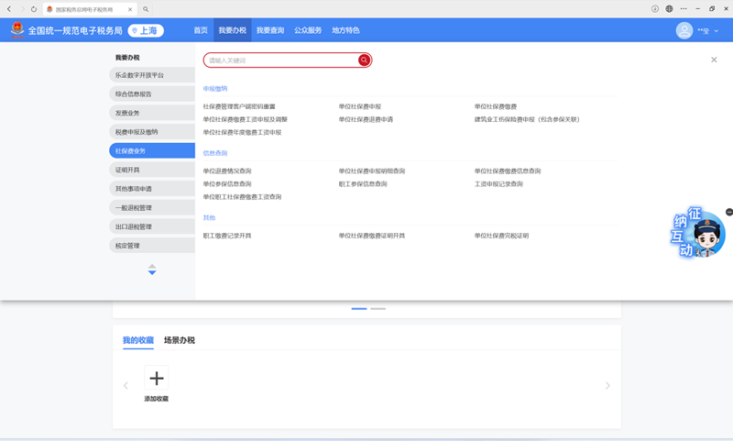Click the browser address bar search icon
Image resolution: width=733 pixels, height=441 pixels.
[146, 9]
